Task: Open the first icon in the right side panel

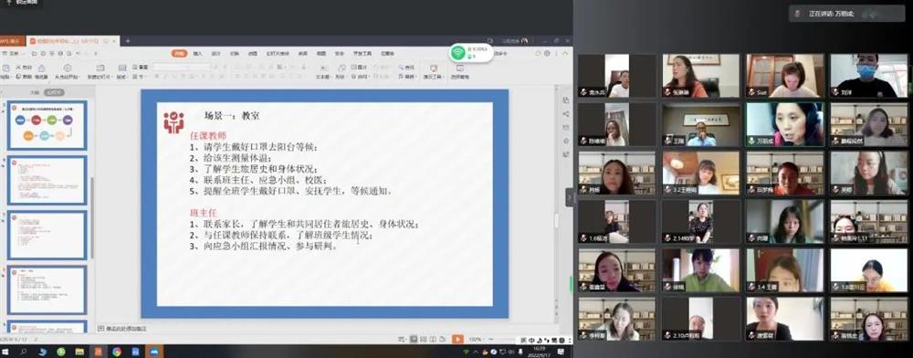Action: (565, 100)
